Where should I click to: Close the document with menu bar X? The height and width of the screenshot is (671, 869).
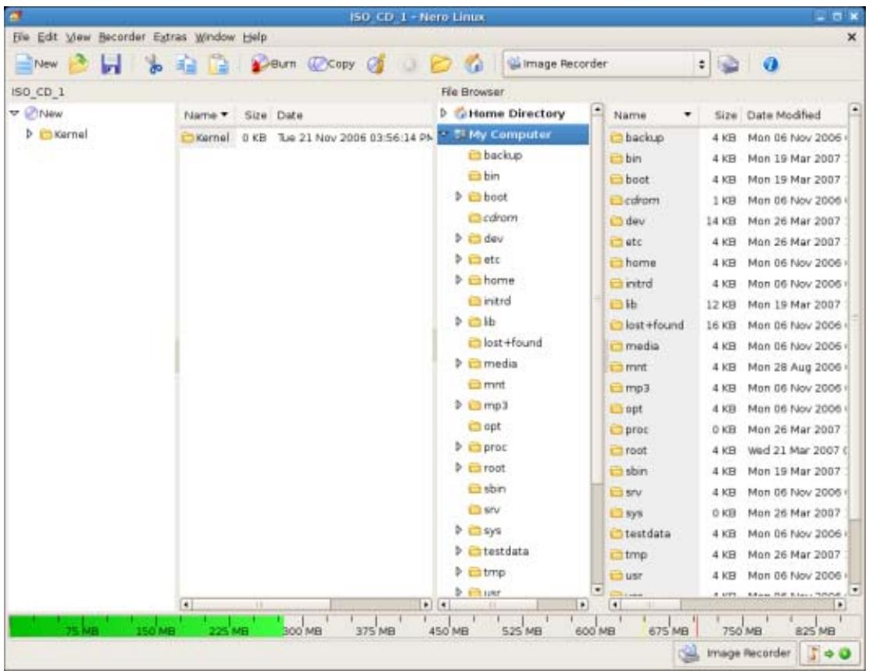tap(852, 37)
